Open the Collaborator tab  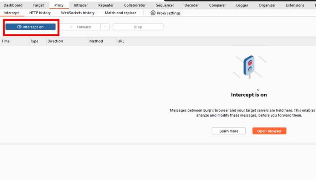point(135,5)
